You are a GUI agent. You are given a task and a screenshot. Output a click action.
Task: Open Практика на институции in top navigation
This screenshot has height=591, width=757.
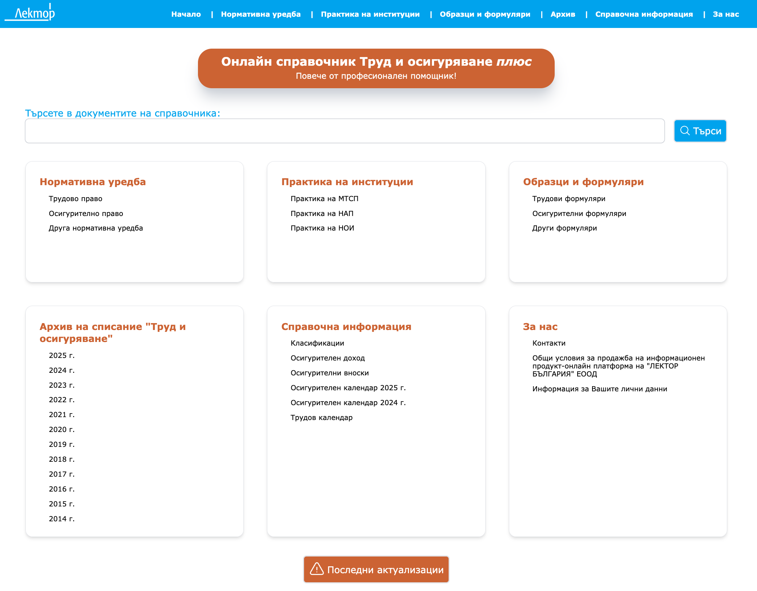[x=370, y=14]
